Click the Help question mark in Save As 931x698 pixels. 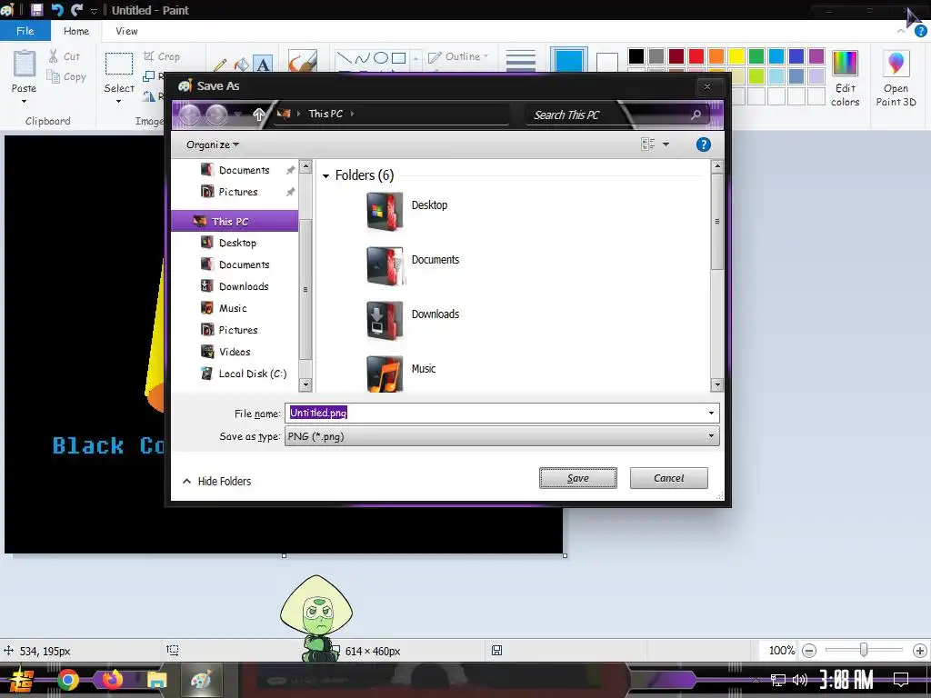point(703,145)
